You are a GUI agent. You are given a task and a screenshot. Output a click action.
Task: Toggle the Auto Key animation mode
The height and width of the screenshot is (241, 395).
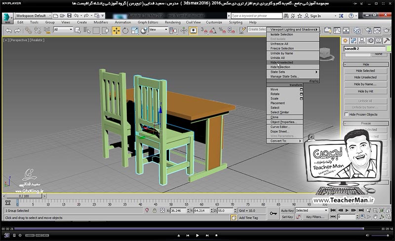[x=287, y=210]
